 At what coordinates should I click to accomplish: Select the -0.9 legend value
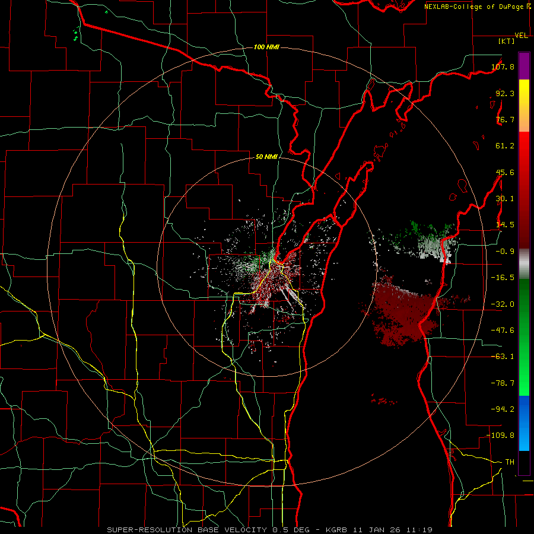505,252
